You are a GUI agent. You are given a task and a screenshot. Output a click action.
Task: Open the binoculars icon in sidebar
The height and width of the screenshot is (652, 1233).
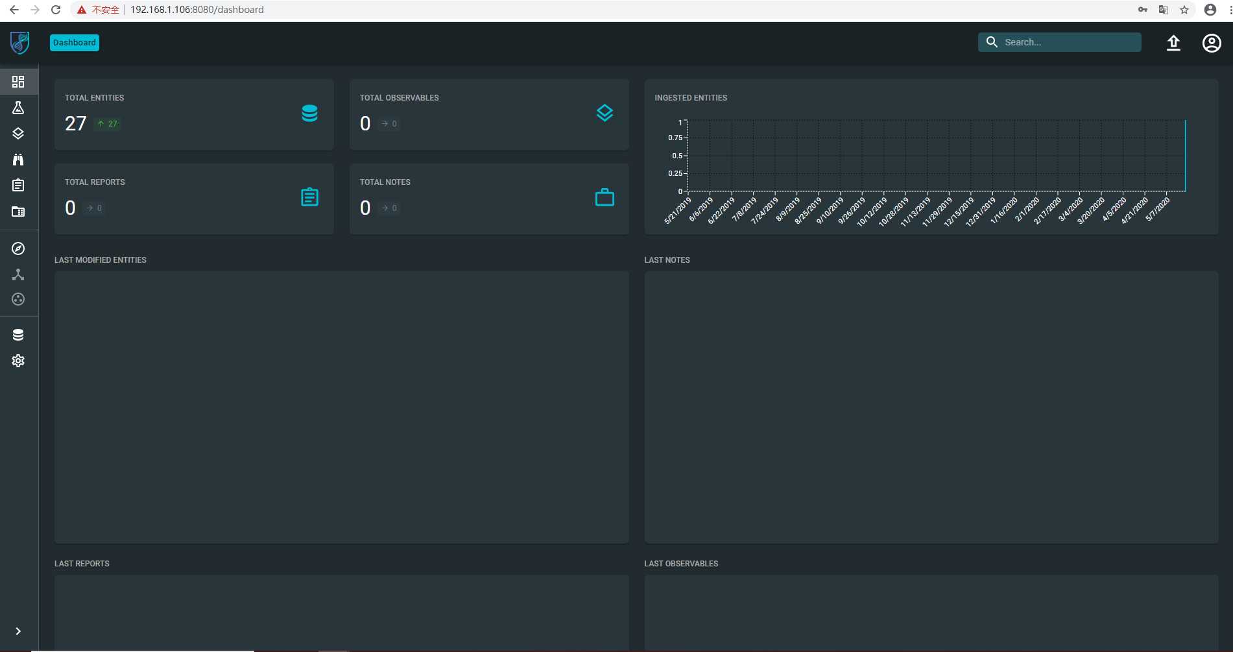(18, 160)
